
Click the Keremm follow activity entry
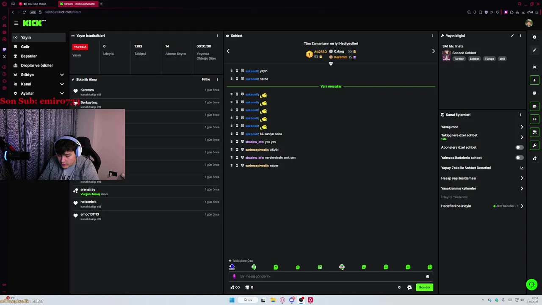[146, 92]
